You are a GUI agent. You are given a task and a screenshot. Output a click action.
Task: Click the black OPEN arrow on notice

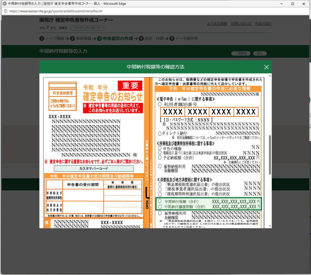(x=148, y=194)
